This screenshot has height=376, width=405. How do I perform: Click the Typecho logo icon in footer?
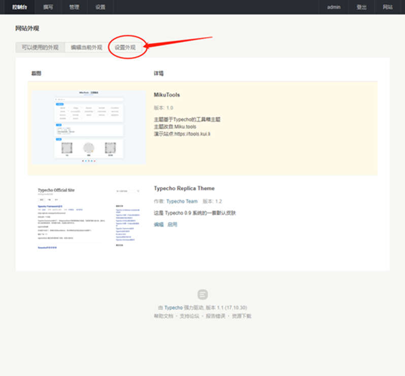(203, 294)
